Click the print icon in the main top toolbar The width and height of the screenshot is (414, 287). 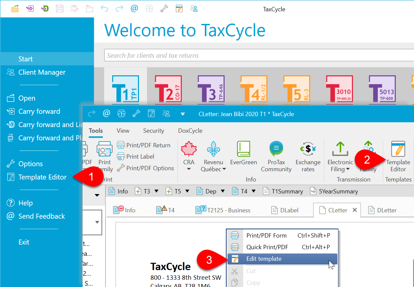pos(149,9)
